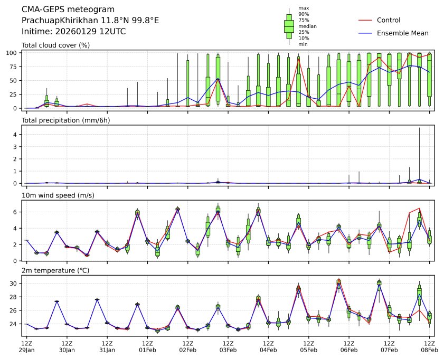Click the 'median' label in the legend

pyautogui.click(x=307, y=26)
